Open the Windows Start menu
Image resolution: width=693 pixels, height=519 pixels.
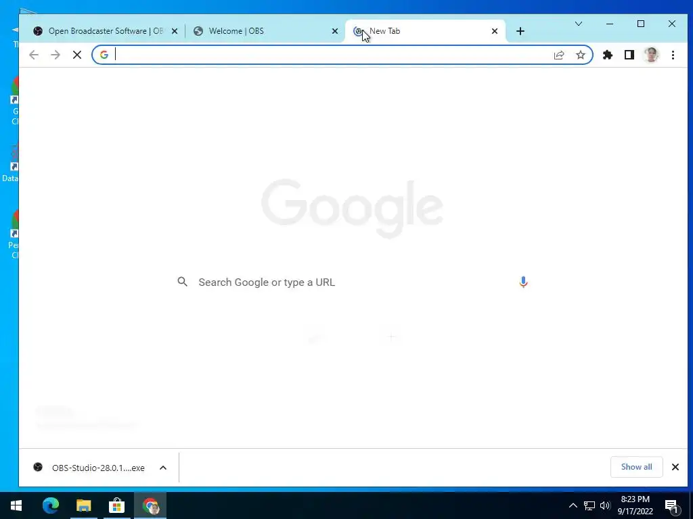pyautogui.click(x=16, y=505)
